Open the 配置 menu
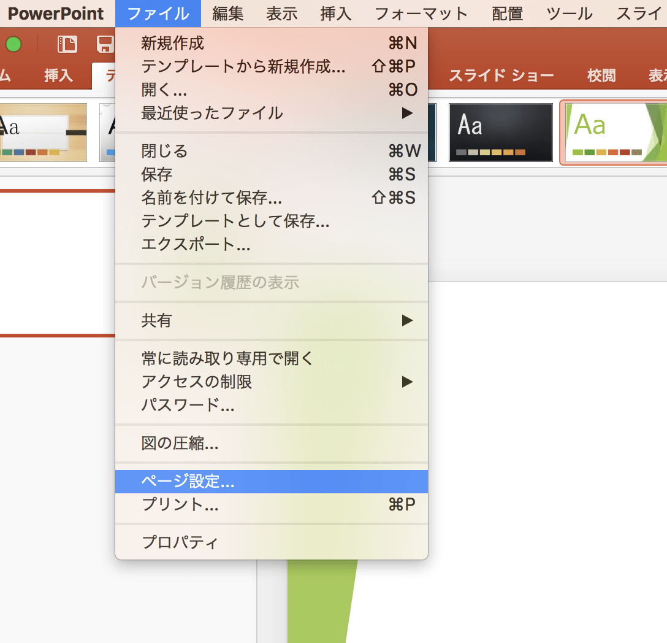Image resolution: width=667 pixels, height=643 pixels. pyautogui.click(x=507, y=13)
